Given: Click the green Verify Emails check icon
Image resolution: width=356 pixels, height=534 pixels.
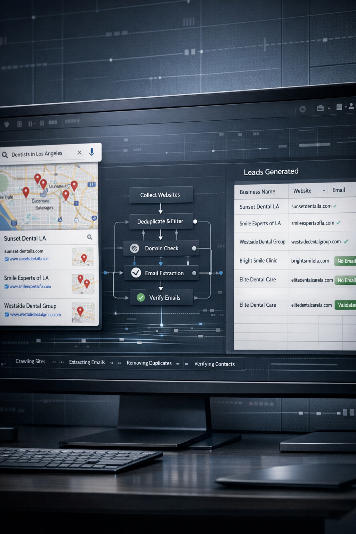Looking at the screenshot, I should click(141, 298).
